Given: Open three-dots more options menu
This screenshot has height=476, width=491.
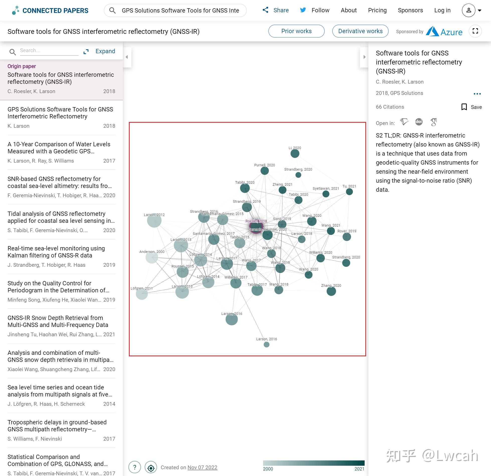Looking at the screenshot, I should pos(477,94).
